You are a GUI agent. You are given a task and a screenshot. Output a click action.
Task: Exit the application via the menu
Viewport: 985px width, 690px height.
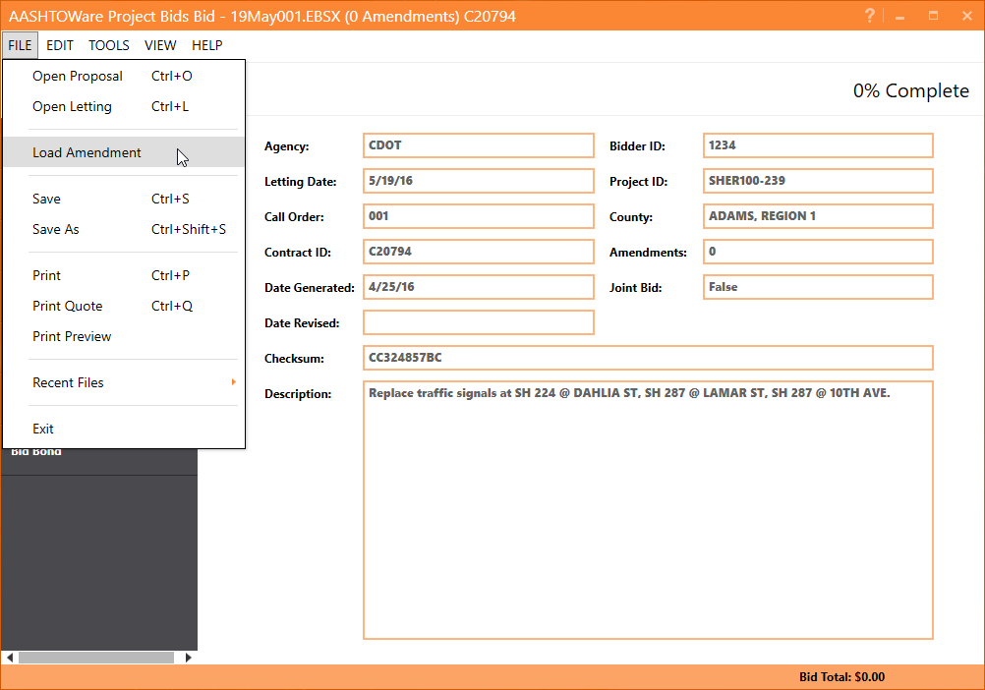pyautogui.click(x=42, y=429)
